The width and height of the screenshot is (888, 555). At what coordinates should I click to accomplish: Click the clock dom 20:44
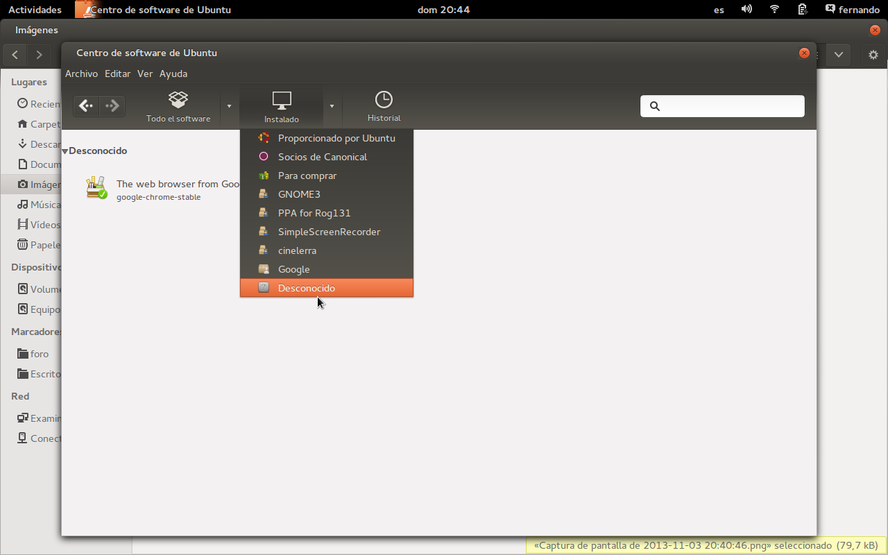coord(444,10)
